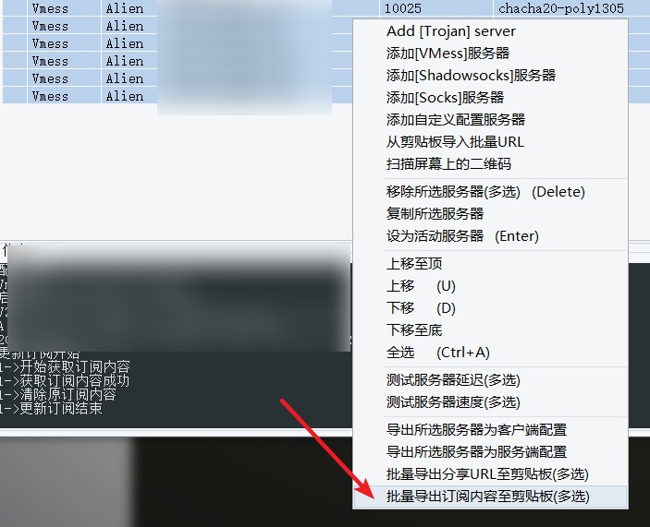650x527 pixels.
Task: Select 扫描屏幕上的二维码 menu item
Action: pyautogui.click(x=490, y=164)
